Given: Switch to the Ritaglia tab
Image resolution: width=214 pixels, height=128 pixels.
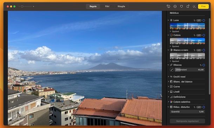Looking at the screenshot, I should [x=121, y=6].
